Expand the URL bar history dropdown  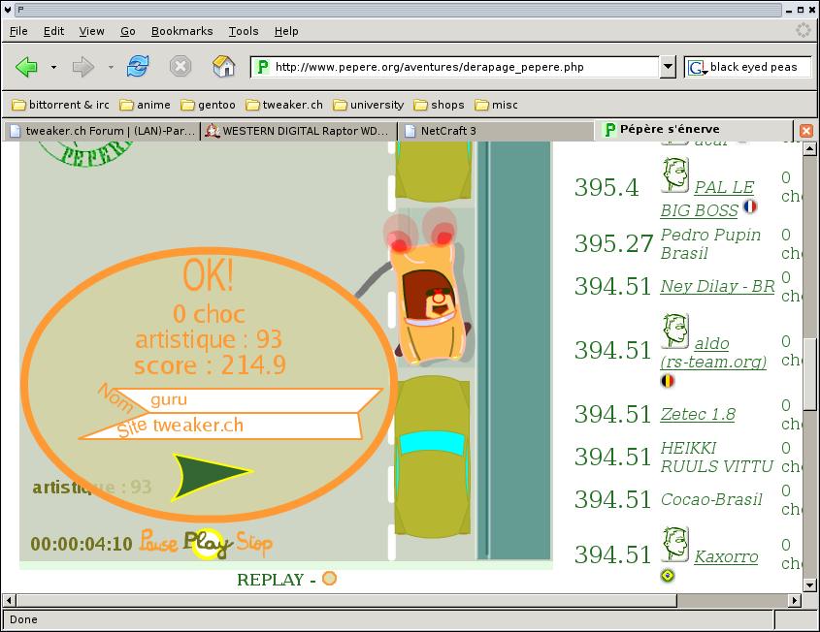(668, 67)
